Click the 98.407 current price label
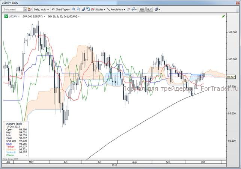Viewport: 241px width, 169px height. pos(232,77)
